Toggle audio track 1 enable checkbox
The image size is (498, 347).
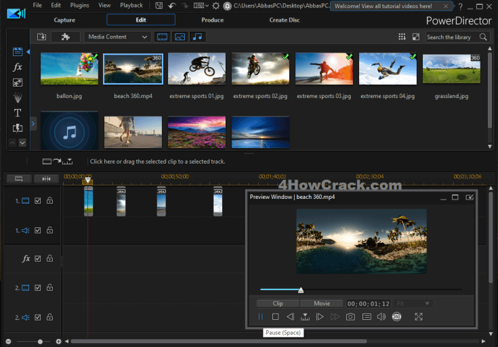pyautogui.click(x=38, y=230)
